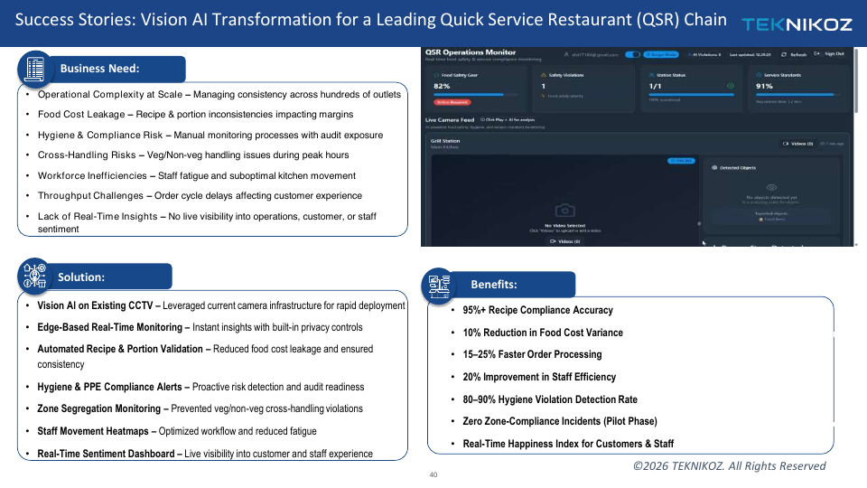
Task: Click the No Video Selected message
Action: [564, 226]
